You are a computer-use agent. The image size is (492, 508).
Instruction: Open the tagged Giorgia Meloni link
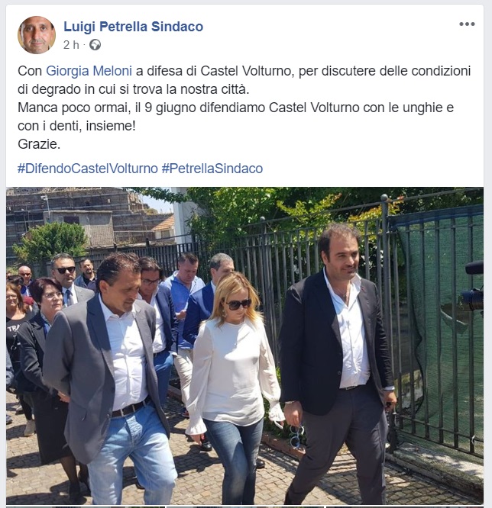tap(89, 71)
